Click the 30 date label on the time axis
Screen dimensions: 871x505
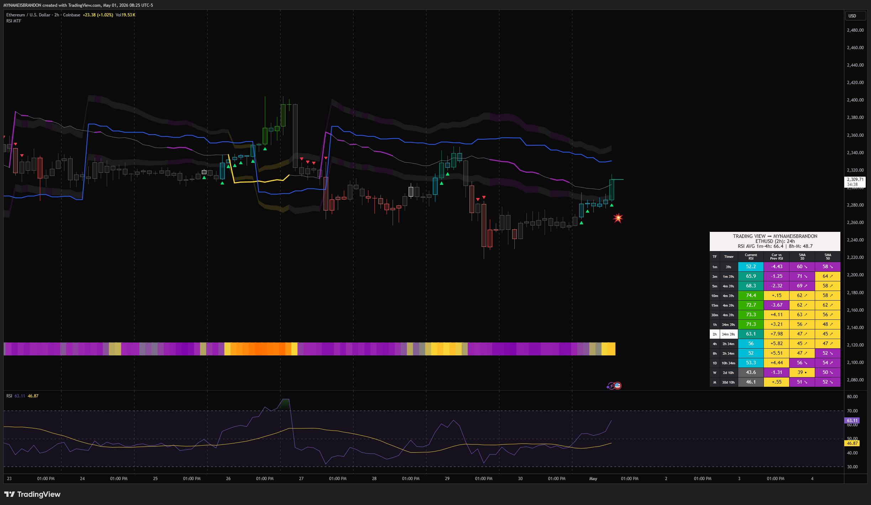coord(520,479)
